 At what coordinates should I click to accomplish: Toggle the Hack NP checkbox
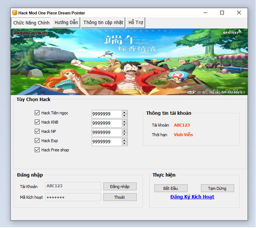pyautogui.click(x=37, y=131)
